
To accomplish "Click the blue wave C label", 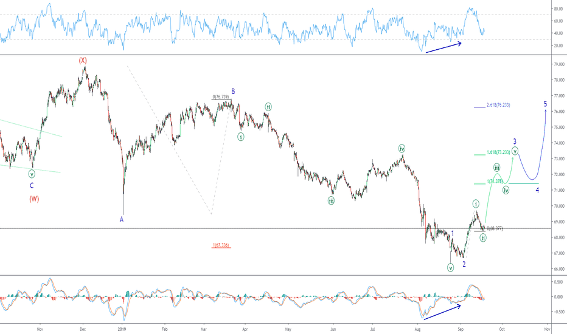I will click(x=32, y=186).
